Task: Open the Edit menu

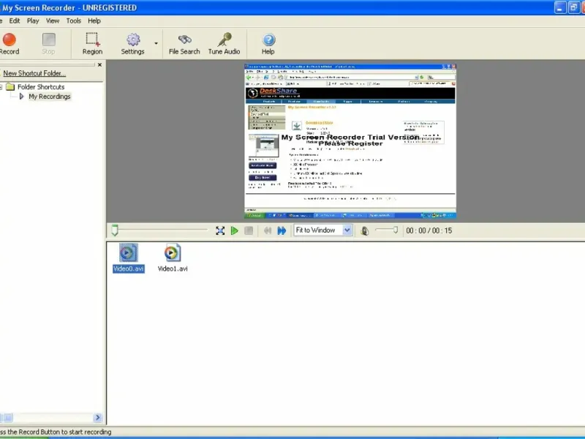Action: [15, 21]
